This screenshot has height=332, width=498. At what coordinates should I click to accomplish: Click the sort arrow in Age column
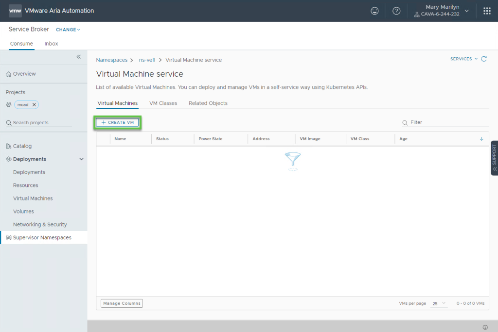tap(481, 139)
